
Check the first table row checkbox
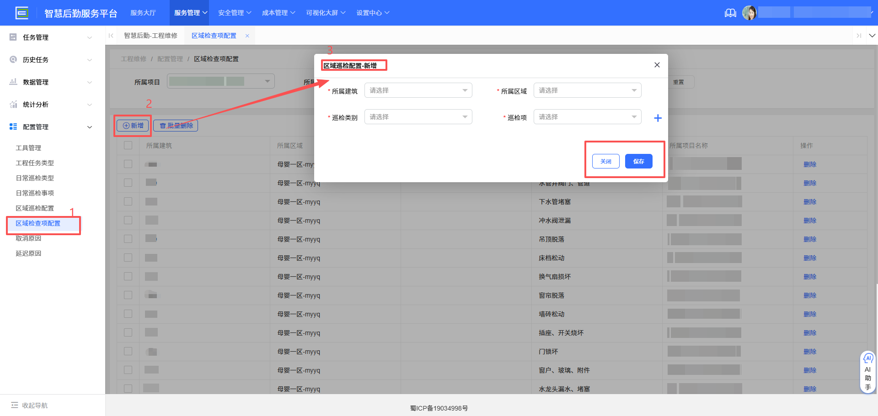click(128, 164)
